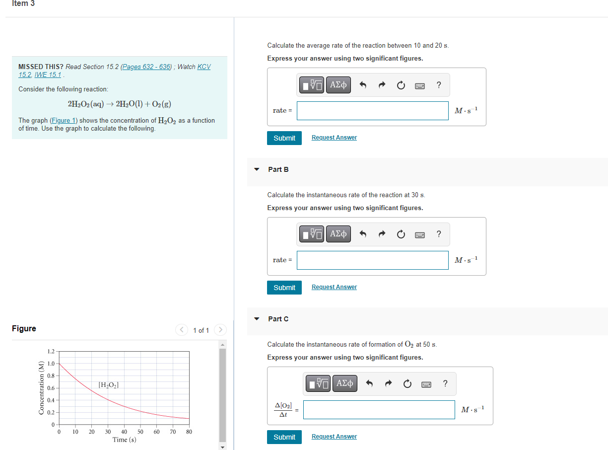Open keyboard shortcuts in Part C toolbar
This screenshot has width=608, height=450.
tap(426, 384)
